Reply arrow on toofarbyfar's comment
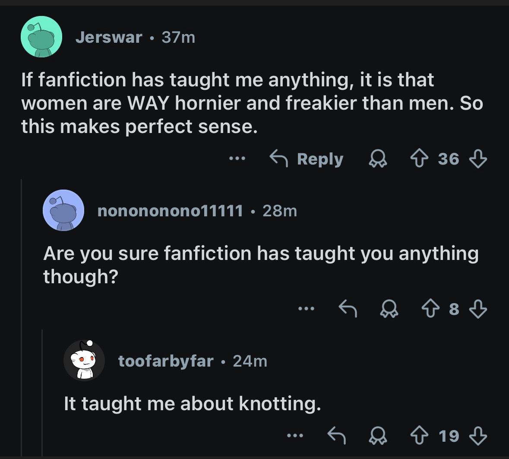Image resolution: width=509 pixels, height=459 pixels. pyautogui.click(x=337, y=436)
